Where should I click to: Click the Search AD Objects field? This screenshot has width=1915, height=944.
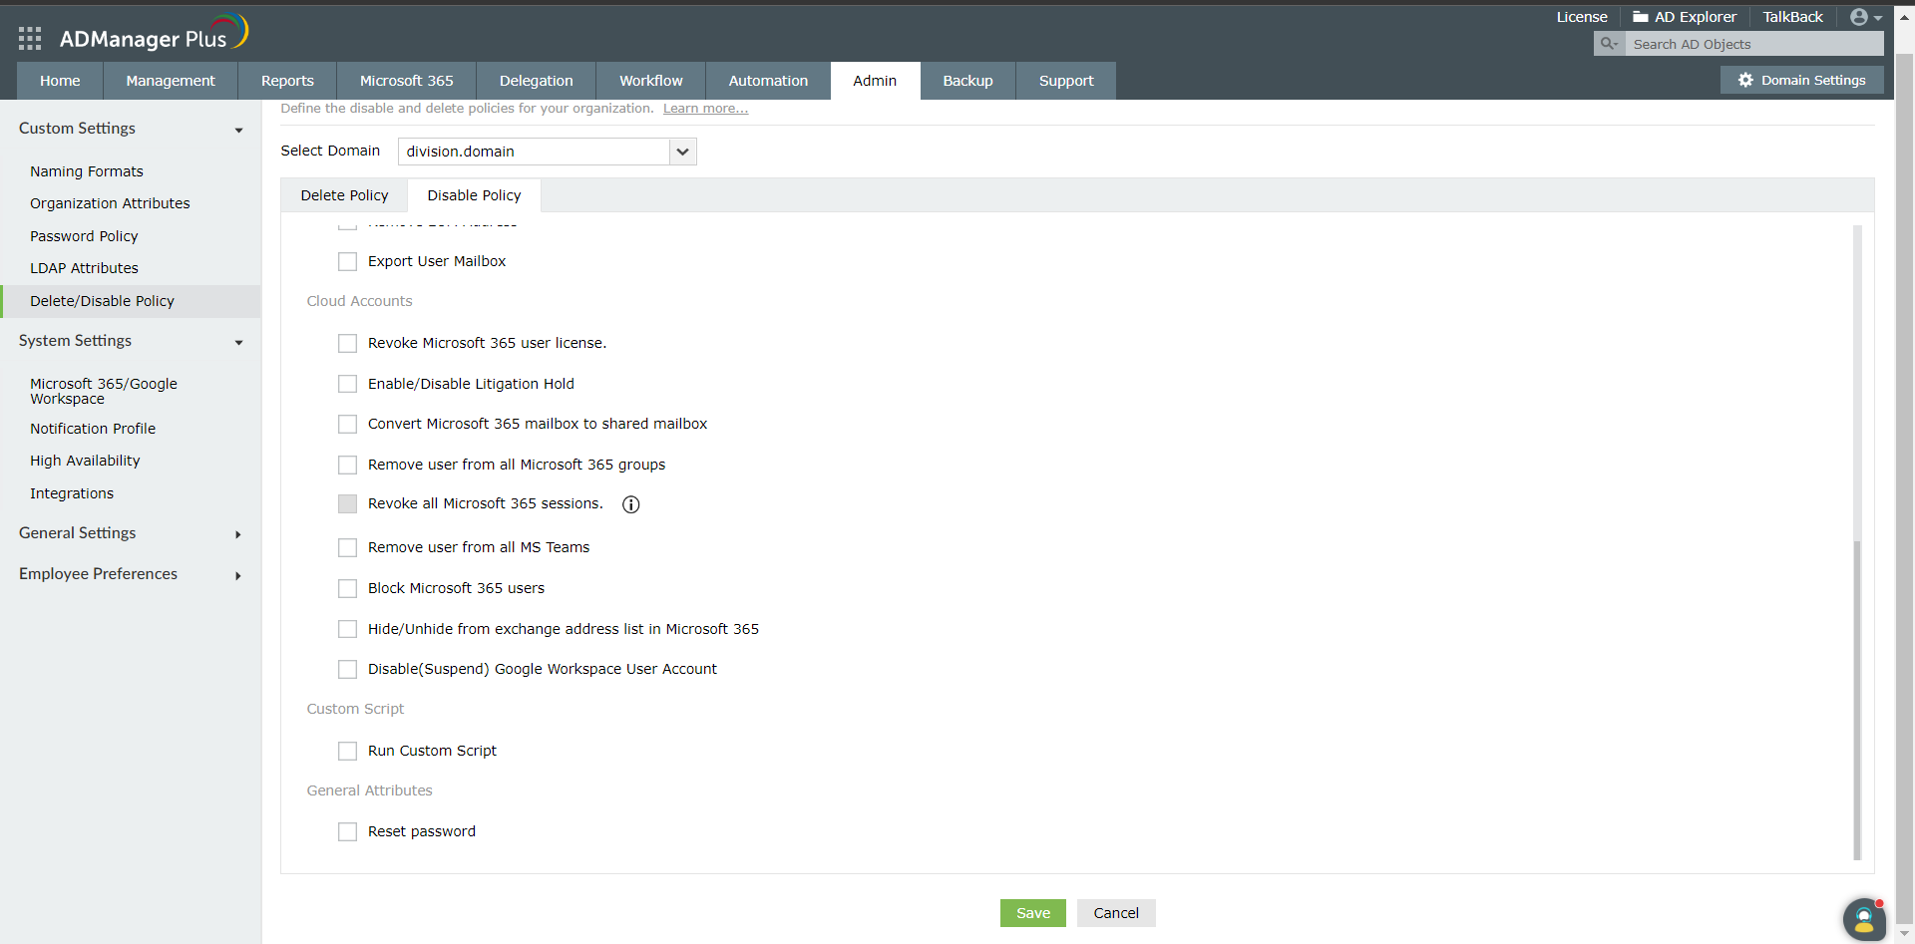pyautogui.click(x=1754, y=44)
